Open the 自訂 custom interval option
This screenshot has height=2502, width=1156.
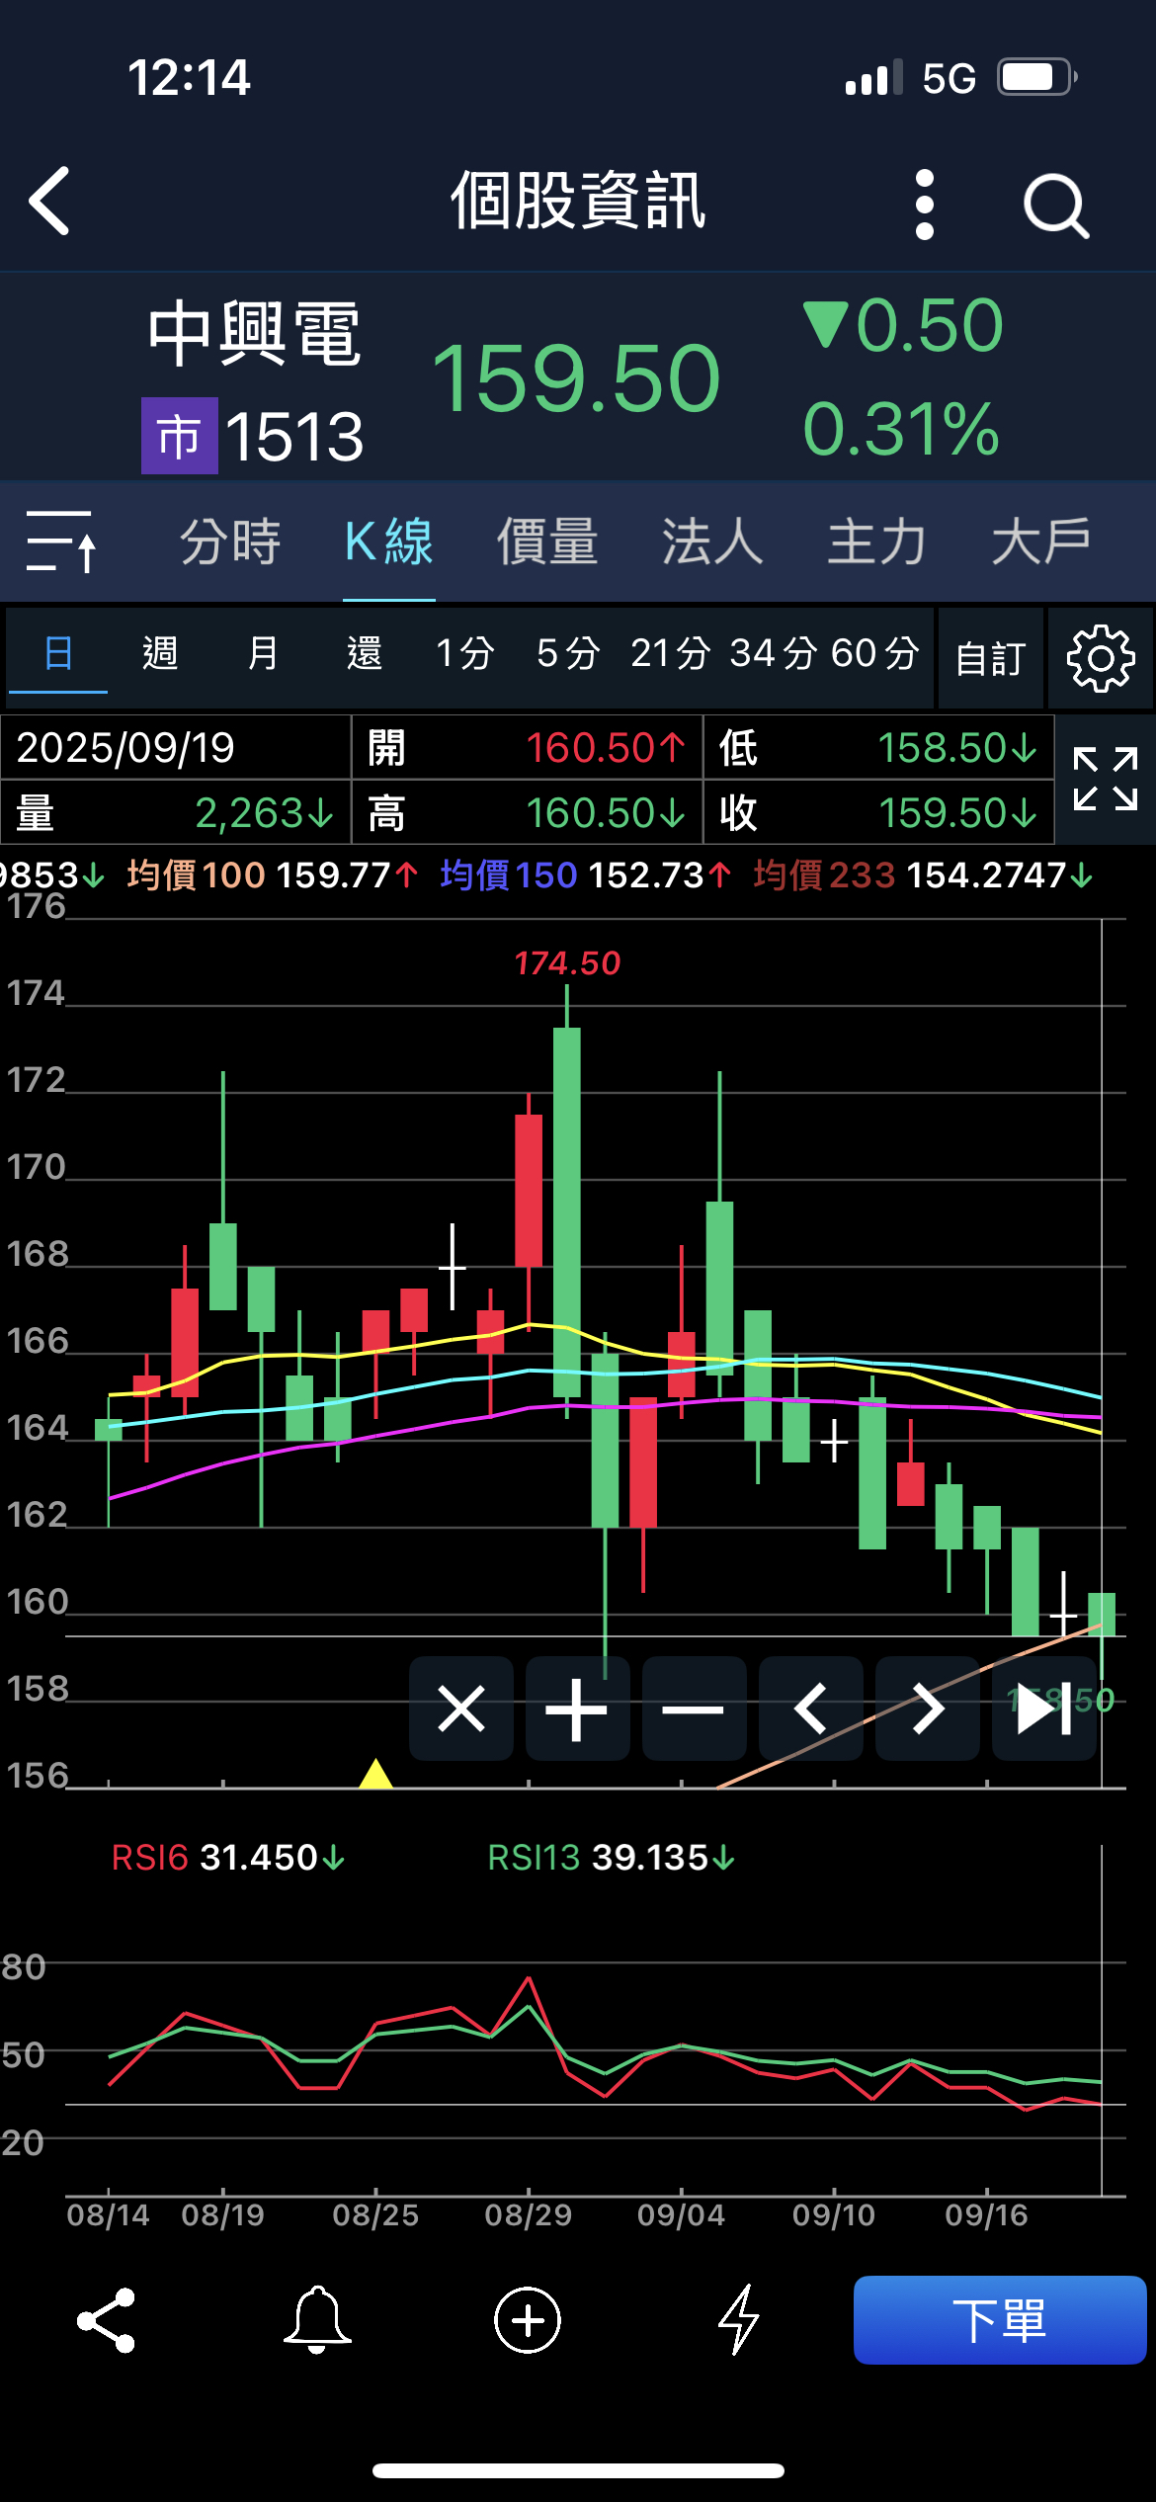pyautogui.click(x=990, y=658)
